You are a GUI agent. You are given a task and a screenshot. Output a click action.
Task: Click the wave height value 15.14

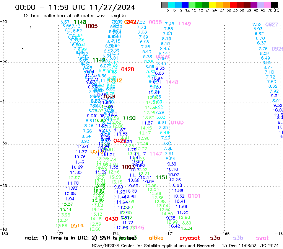click(66, 210)
